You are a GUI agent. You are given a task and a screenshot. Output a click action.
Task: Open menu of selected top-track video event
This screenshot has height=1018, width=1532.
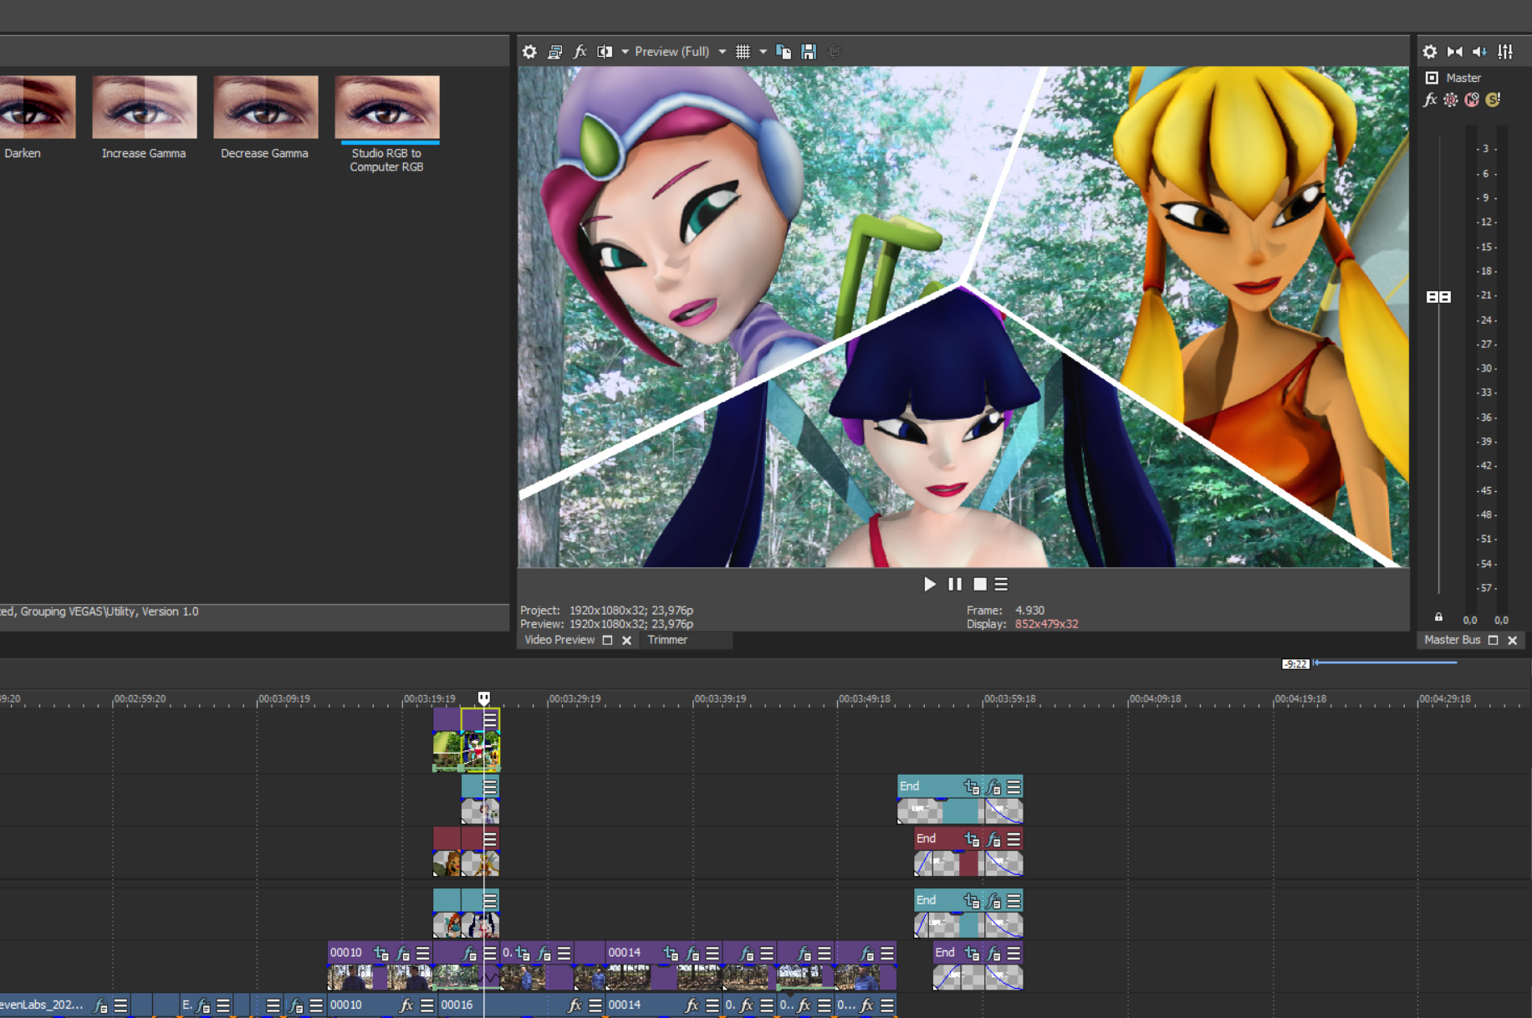(490, 719)
